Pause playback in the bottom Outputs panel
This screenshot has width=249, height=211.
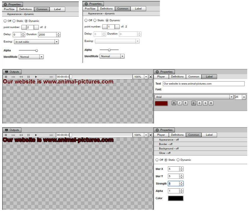[x=29, y=135]
